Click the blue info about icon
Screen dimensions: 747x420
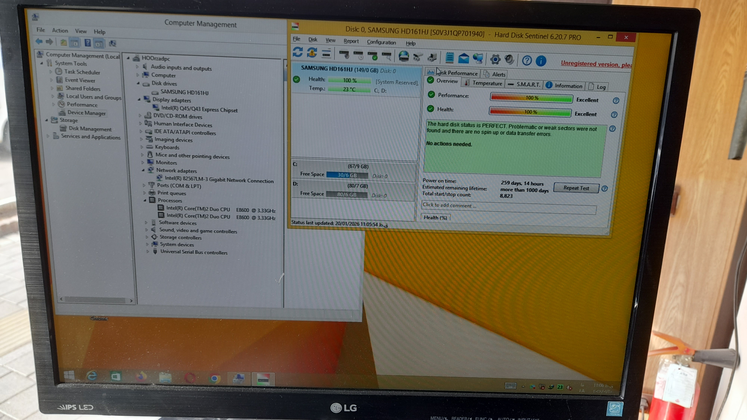click(x=541, y=61)
